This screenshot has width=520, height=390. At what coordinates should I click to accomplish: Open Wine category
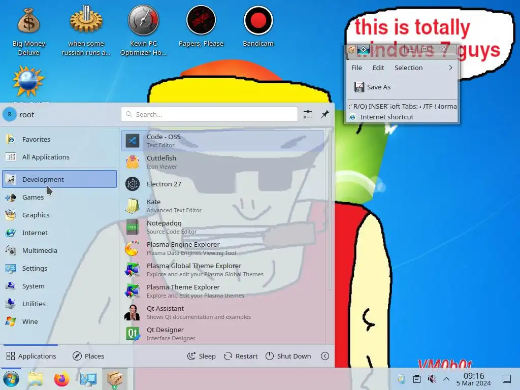tap(59, 321)
